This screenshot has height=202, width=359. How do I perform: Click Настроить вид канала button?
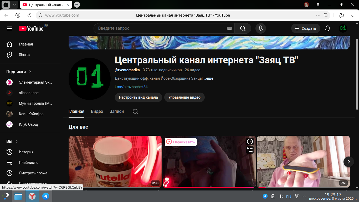point(139,97)
